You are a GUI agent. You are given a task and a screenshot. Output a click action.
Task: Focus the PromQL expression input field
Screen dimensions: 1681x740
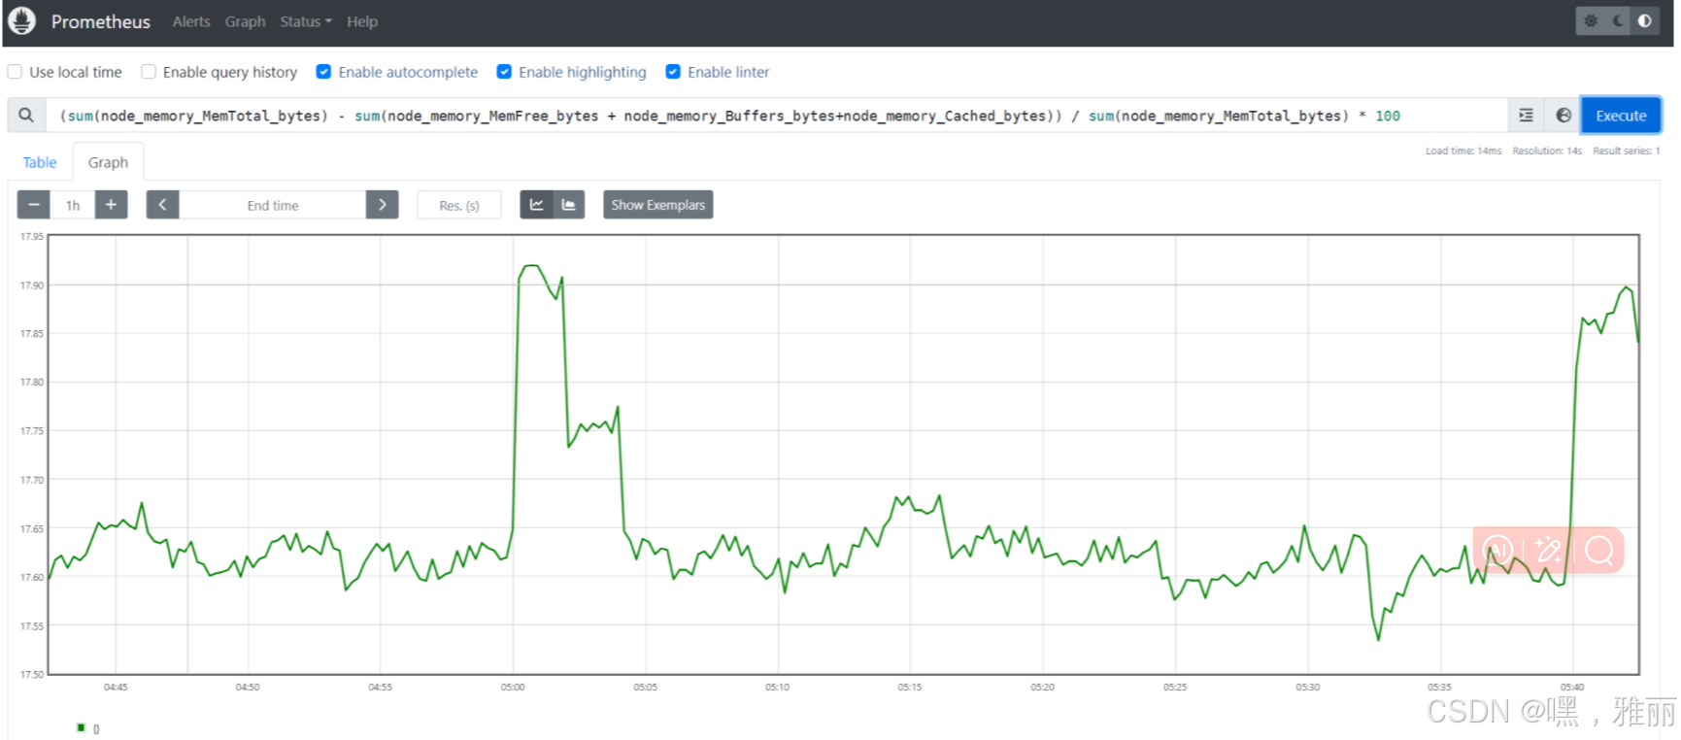click(776, 116)
